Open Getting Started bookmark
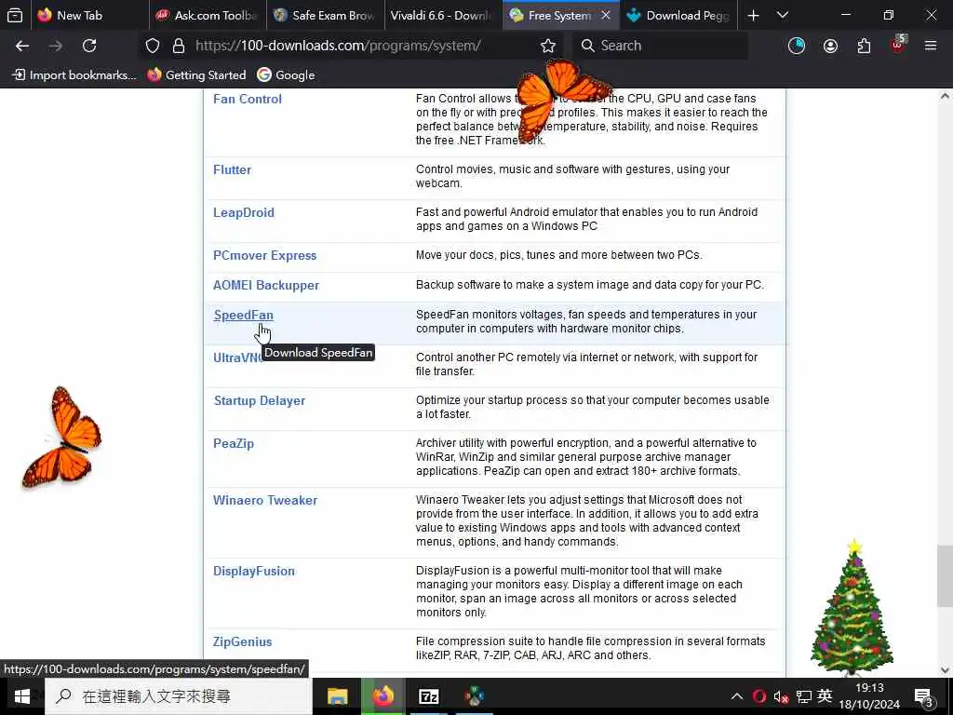This screenshot has height=715, width=953. [196, 74]
